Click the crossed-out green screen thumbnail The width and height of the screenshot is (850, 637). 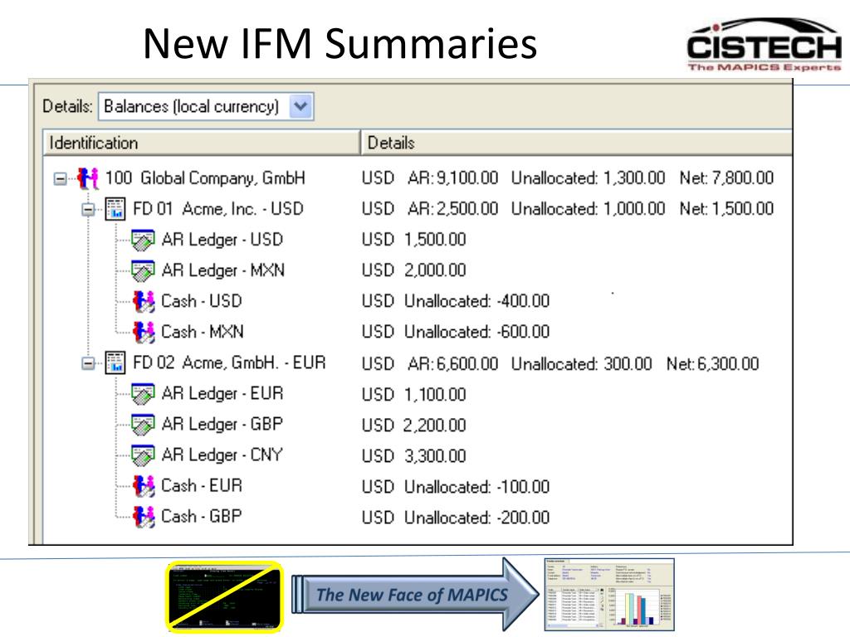click(224, 597)
